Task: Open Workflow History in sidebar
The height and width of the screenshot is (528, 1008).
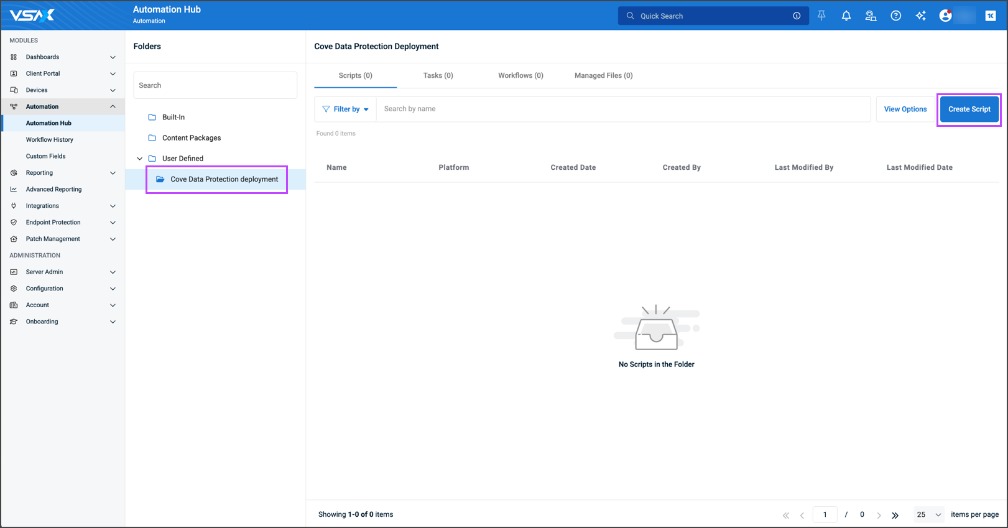Action: pos(50,140)
